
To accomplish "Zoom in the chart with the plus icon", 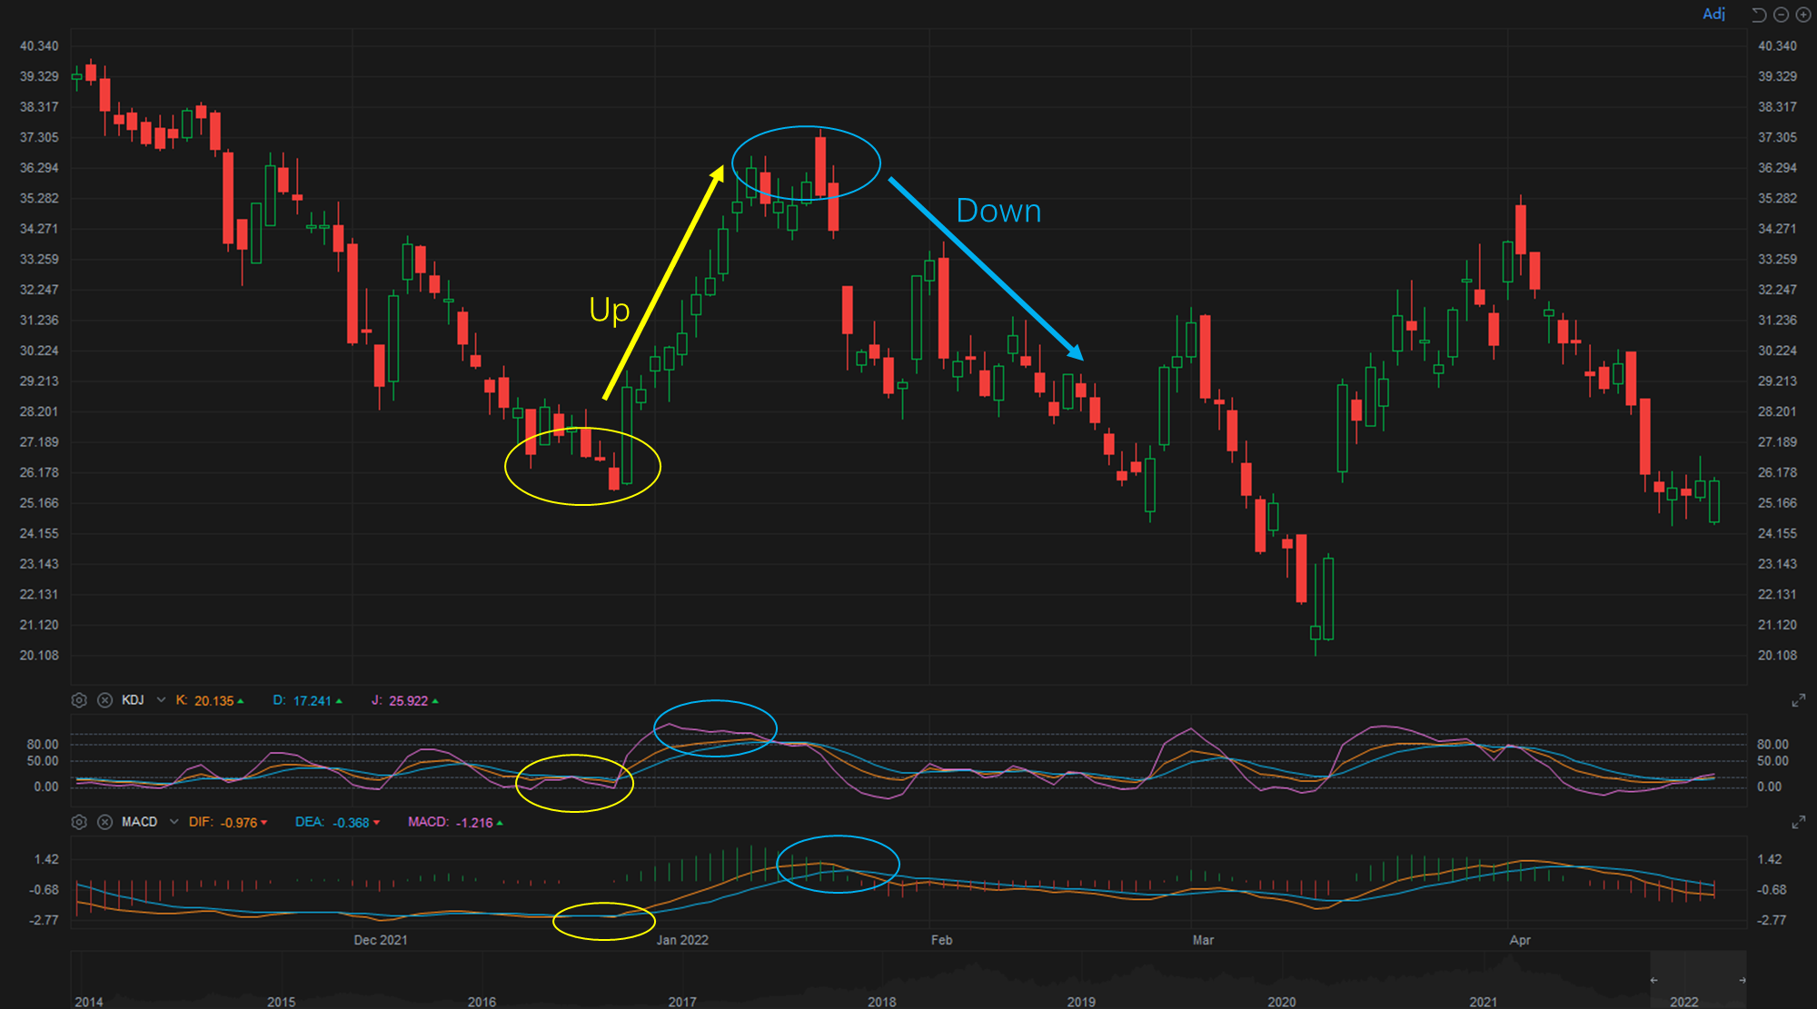I will [x=1803, y=15].
